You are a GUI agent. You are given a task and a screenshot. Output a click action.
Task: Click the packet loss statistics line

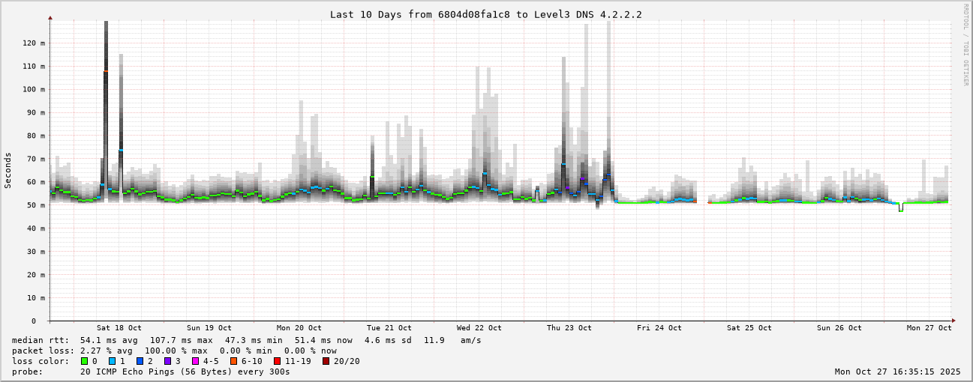coord(174,351)
